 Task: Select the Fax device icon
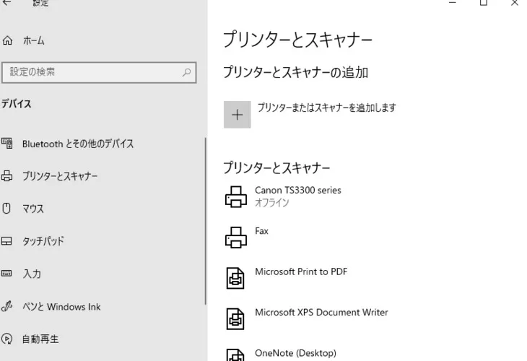pos(236,237)
